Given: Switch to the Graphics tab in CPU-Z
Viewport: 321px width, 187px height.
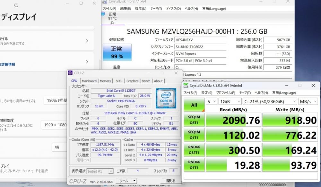Looking at the screenshot, I should coord(132,81).
